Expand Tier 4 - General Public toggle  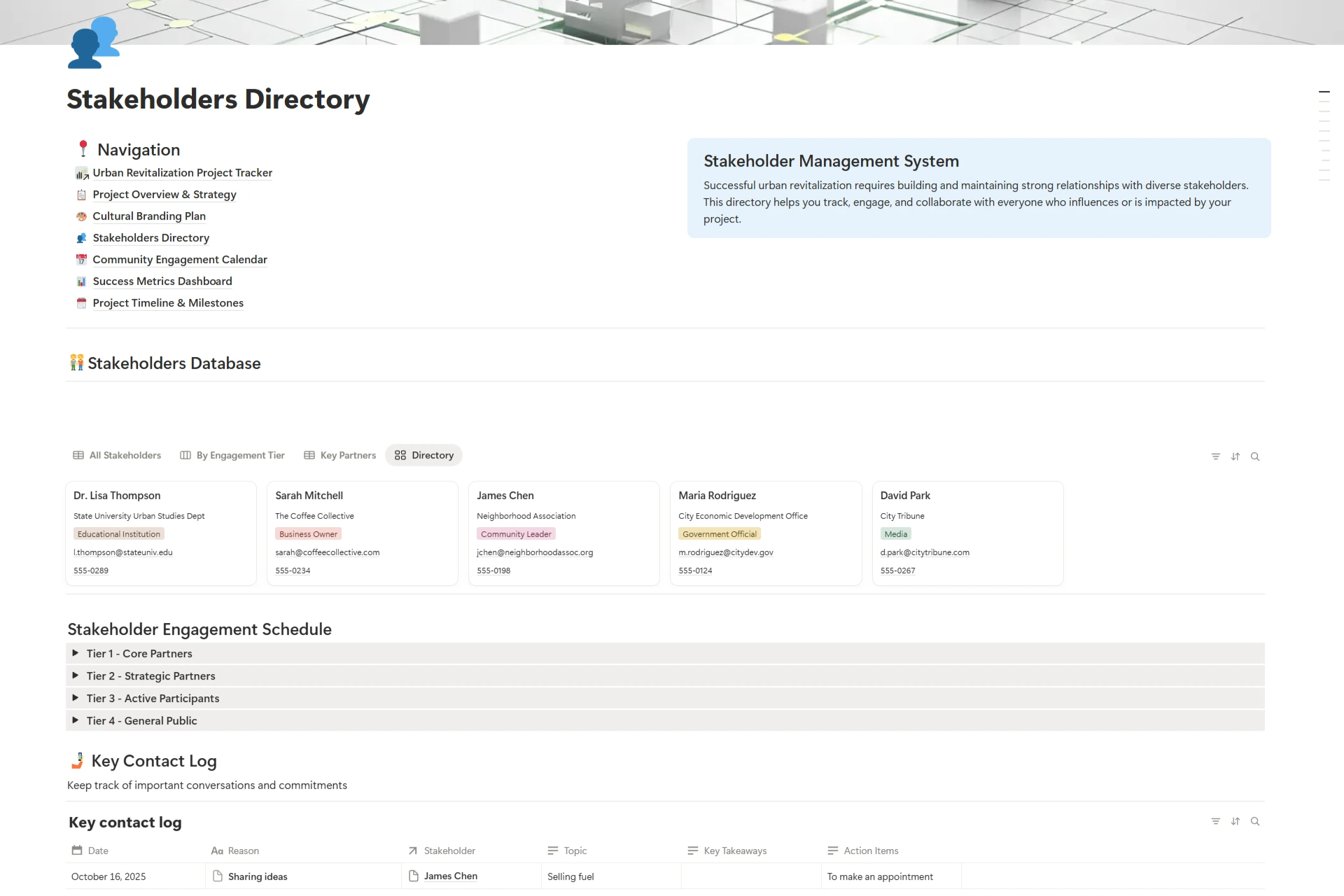75,720
